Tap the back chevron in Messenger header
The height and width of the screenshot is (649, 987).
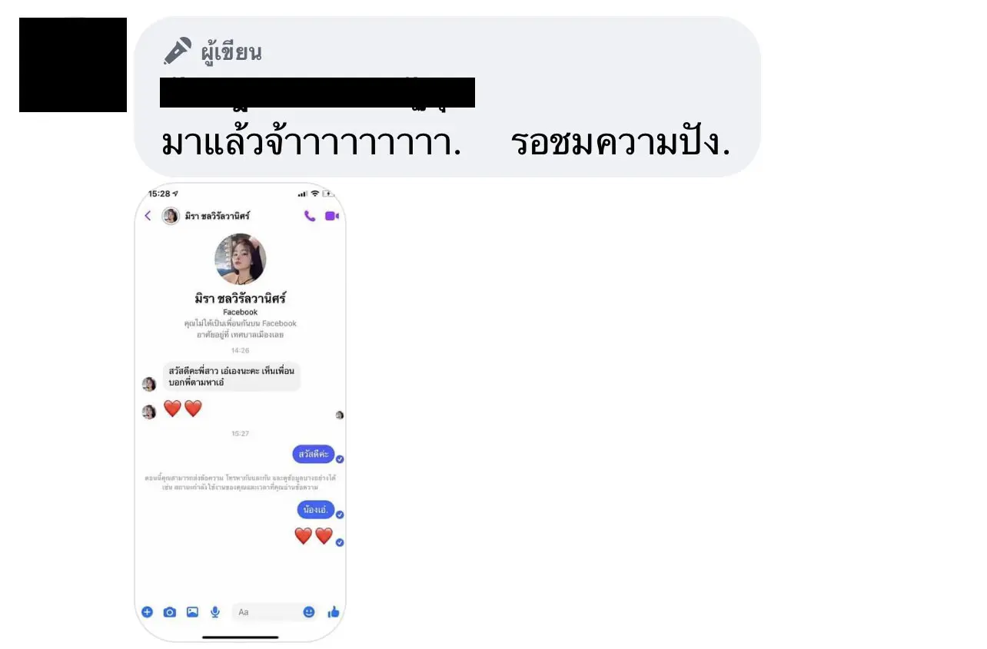tap(148, 216)
